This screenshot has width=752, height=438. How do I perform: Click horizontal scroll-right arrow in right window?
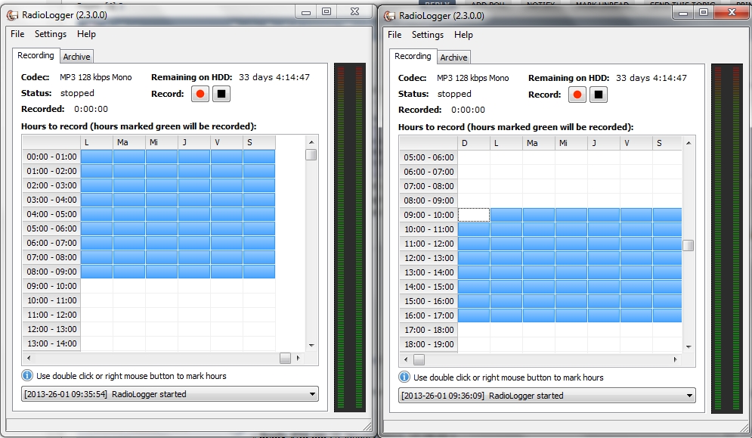click(675, 359)
